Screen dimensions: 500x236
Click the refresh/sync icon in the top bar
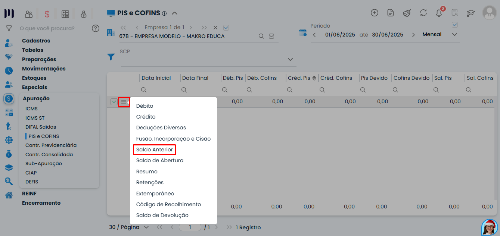pyautogui.click(x=423, y=13)
